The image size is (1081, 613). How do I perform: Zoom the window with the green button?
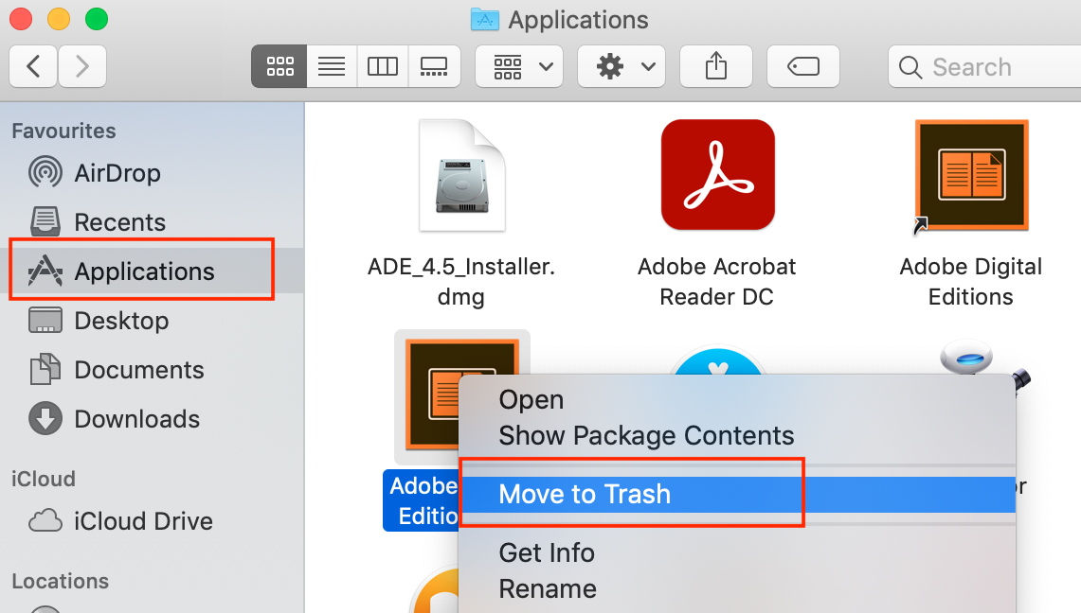pos(97,19)
